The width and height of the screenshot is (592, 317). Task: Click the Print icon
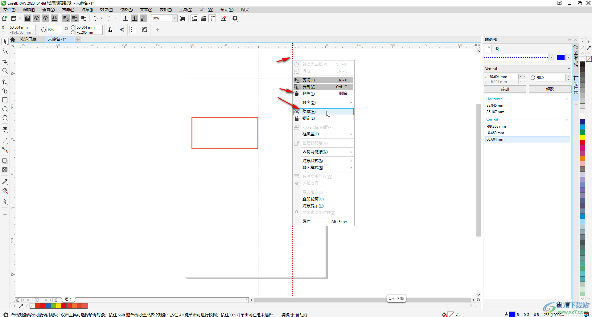coord(55,18)
